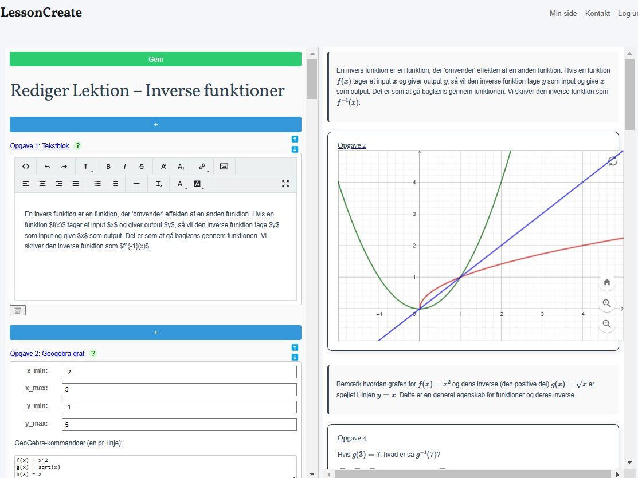638x478 pixels.
Task: Open the text background color picker
Action: coord(198,184)
